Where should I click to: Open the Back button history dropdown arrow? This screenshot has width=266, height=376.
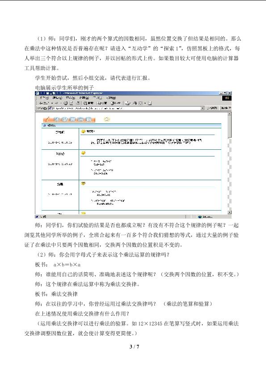pos(52,103)
